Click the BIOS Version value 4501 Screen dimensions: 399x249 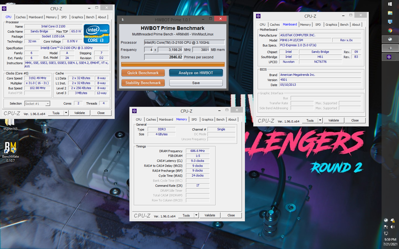coord(320,80)
